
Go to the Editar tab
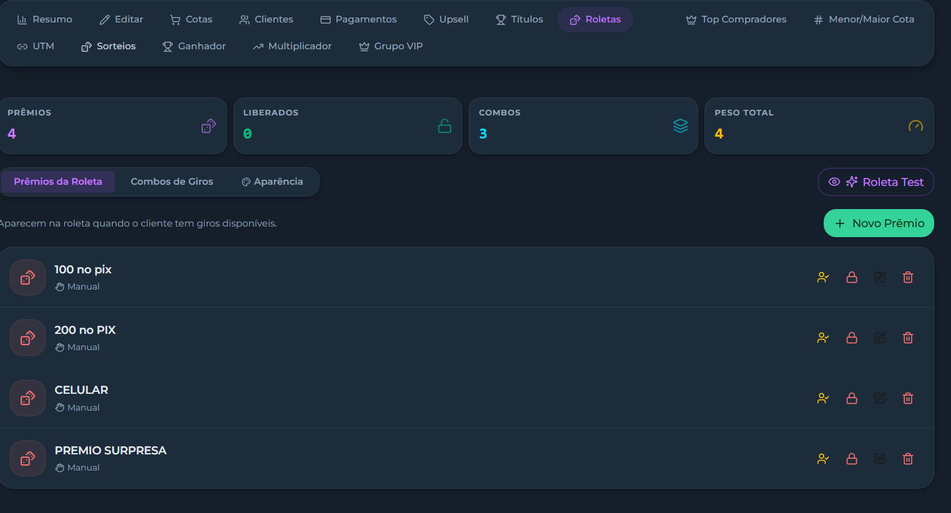pos(122,19)
